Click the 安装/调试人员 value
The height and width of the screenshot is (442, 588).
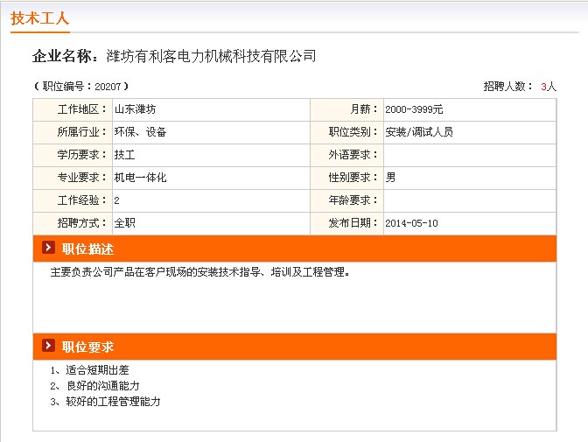tap(419, 132)
